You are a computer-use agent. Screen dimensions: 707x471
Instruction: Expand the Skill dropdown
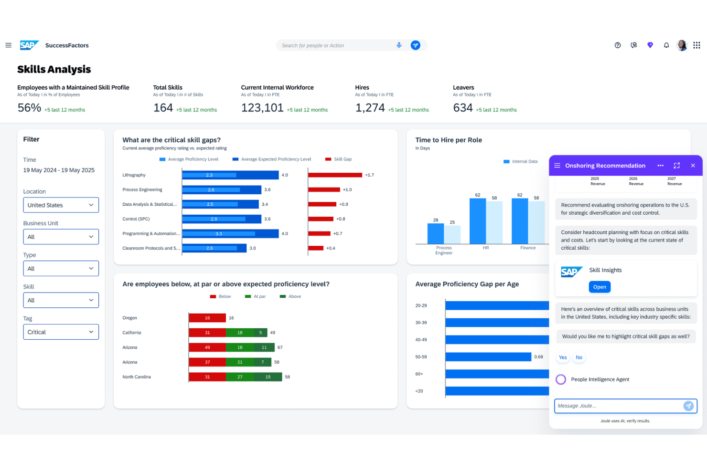pos(61,300)
